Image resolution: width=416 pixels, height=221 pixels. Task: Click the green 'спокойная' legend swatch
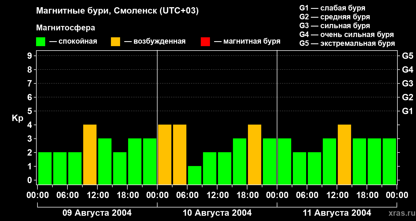click(40, 42)
